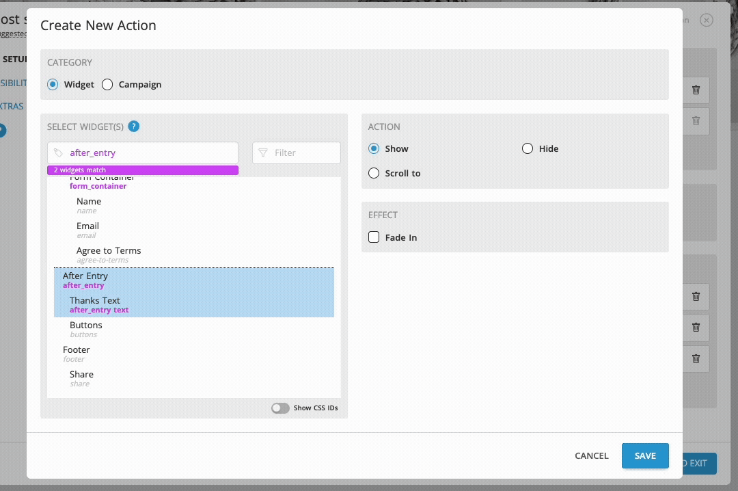This screenshot has height=491, width=738.
Task: Select the Share widget
Action: coord(81,374)
